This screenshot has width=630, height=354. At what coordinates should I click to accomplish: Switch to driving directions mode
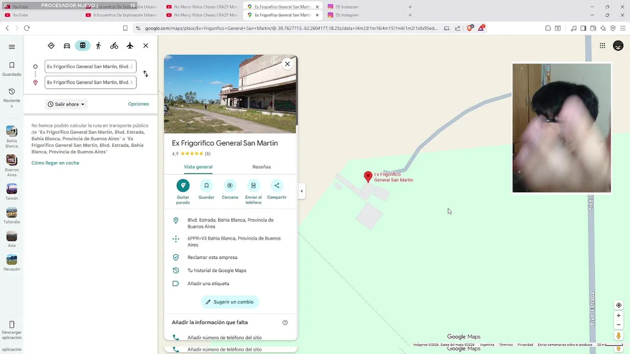(x=67, y=46)
